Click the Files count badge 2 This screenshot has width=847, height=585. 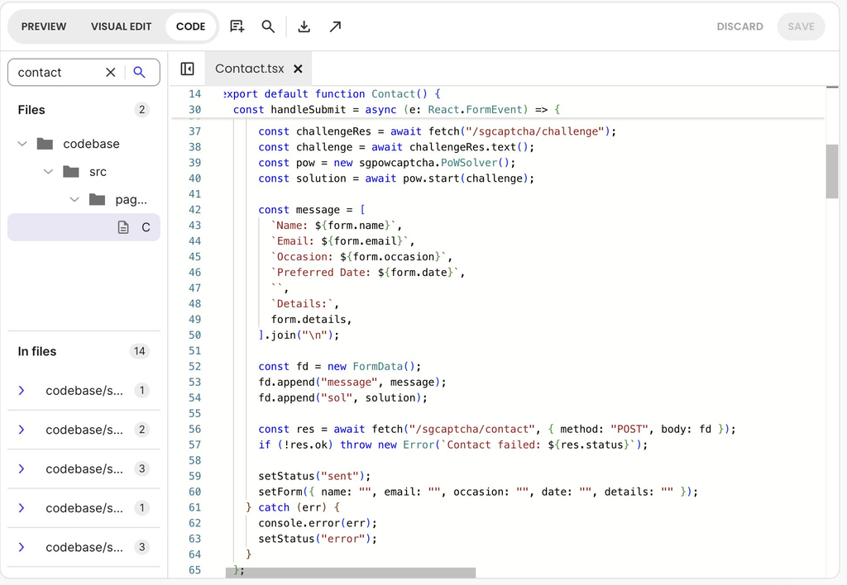[141, 110]
